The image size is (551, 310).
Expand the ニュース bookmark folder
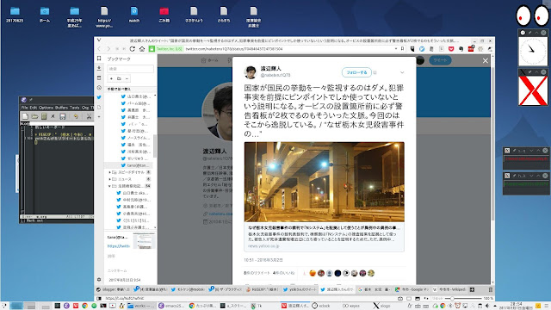tap(109, 179)
